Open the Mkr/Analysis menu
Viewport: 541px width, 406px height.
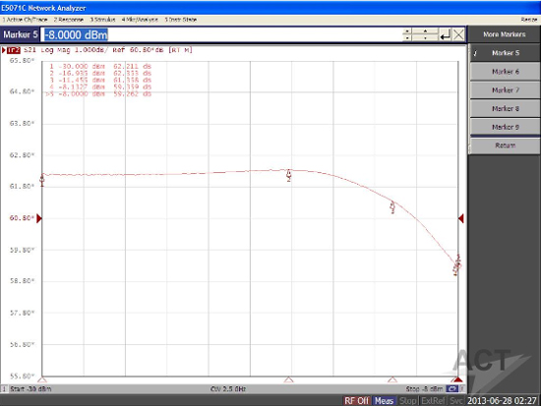tap(140, 20)
